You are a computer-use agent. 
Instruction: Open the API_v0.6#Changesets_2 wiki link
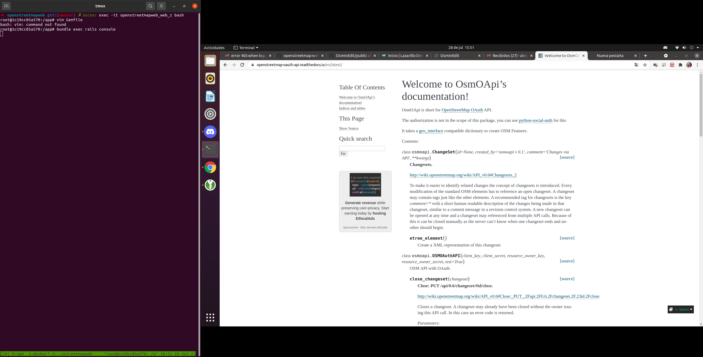click(x=463, y=175)
